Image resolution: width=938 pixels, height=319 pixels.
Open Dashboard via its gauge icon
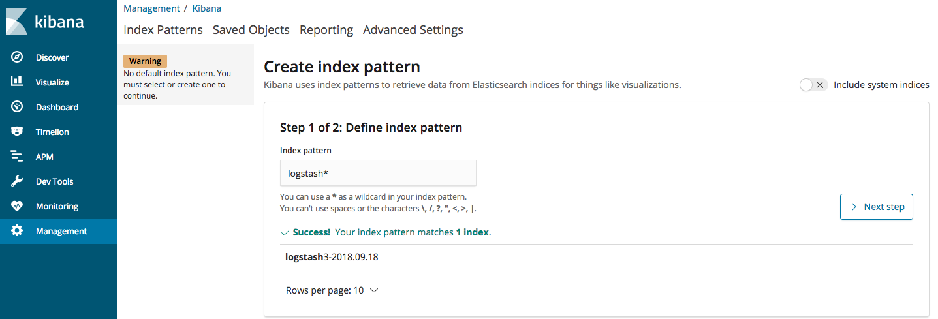click(18, 107)
